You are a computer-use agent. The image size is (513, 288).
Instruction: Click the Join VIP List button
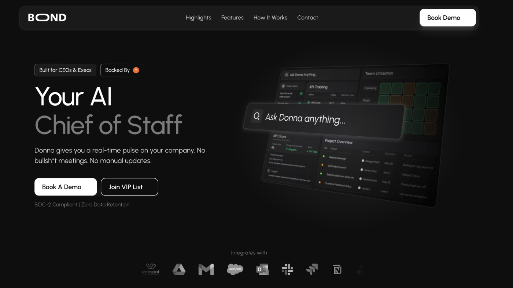pyautogui.click(x=129, y=187)
